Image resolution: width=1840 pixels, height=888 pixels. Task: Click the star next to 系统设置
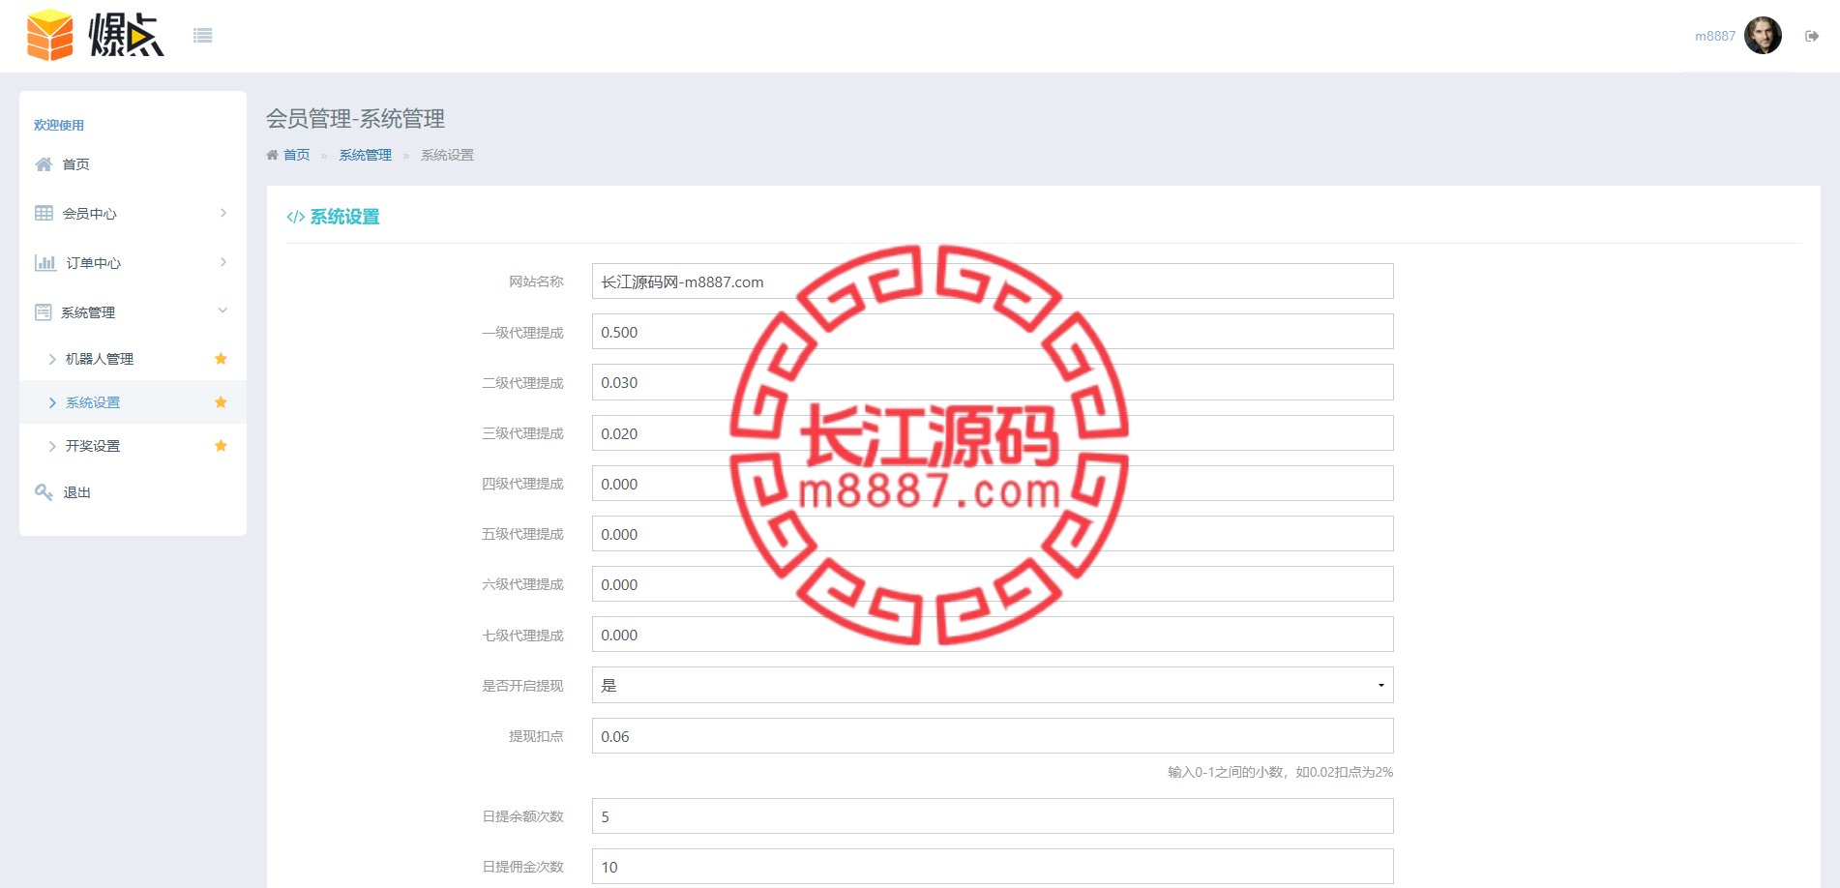(221, 402)
